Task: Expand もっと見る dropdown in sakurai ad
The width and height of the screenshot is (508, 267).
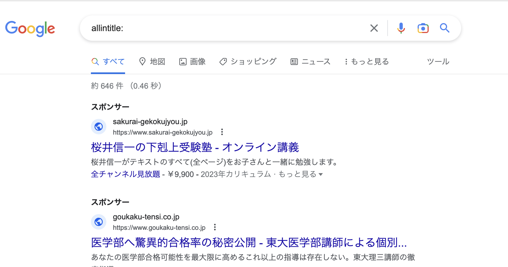Action: (301, 174)
